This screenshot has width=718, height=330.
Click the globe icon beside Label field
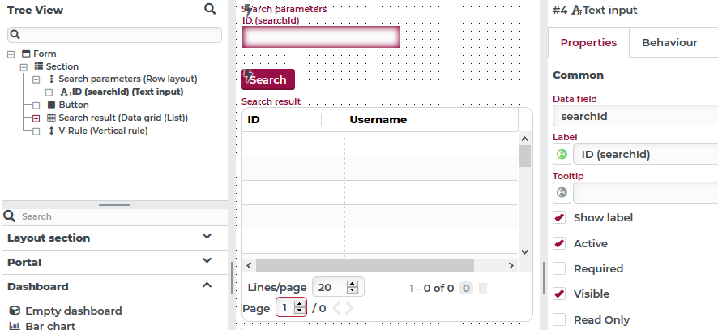tap(562, 154)
